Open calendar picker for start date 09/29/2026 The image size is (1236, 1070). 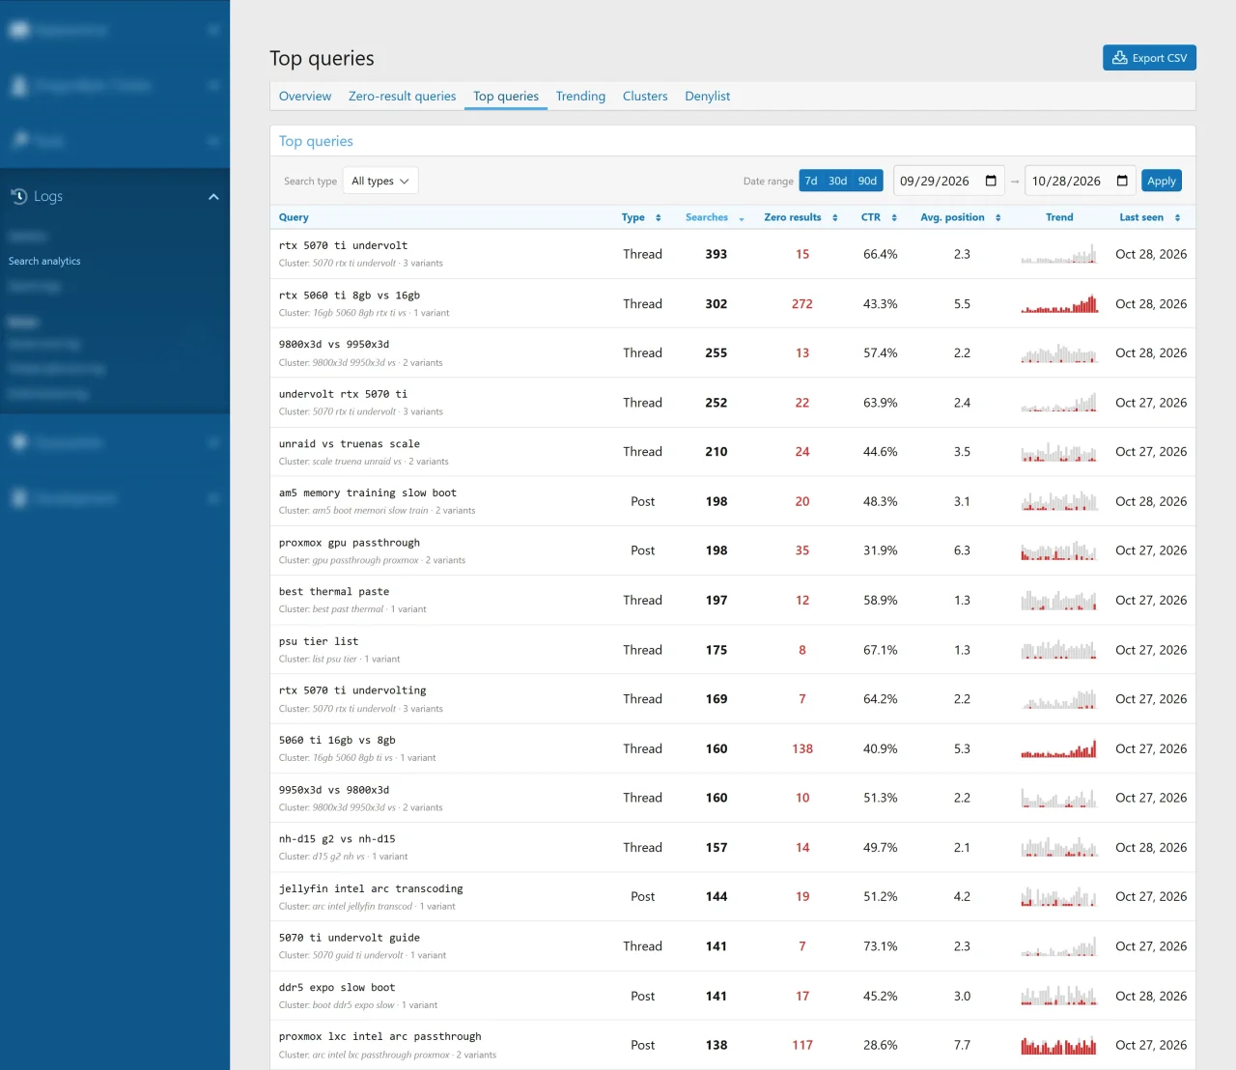pyautogui.click(x=991, y=181)
